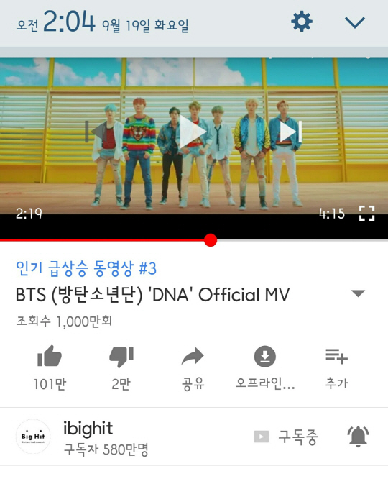The image size is (388, 484).
Task: Open the ibighit channel avatar
Action: tap(33, 436)
